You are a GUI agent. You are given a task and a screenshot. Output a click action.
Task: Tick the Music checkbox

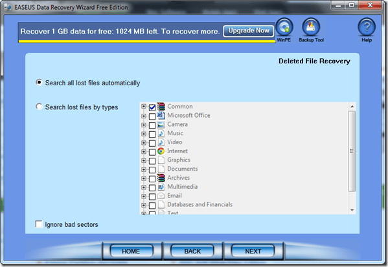(x=152, y=134)
